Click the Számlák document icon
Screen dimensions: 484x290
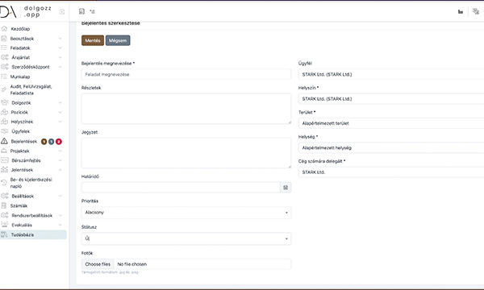coord(4,205)
